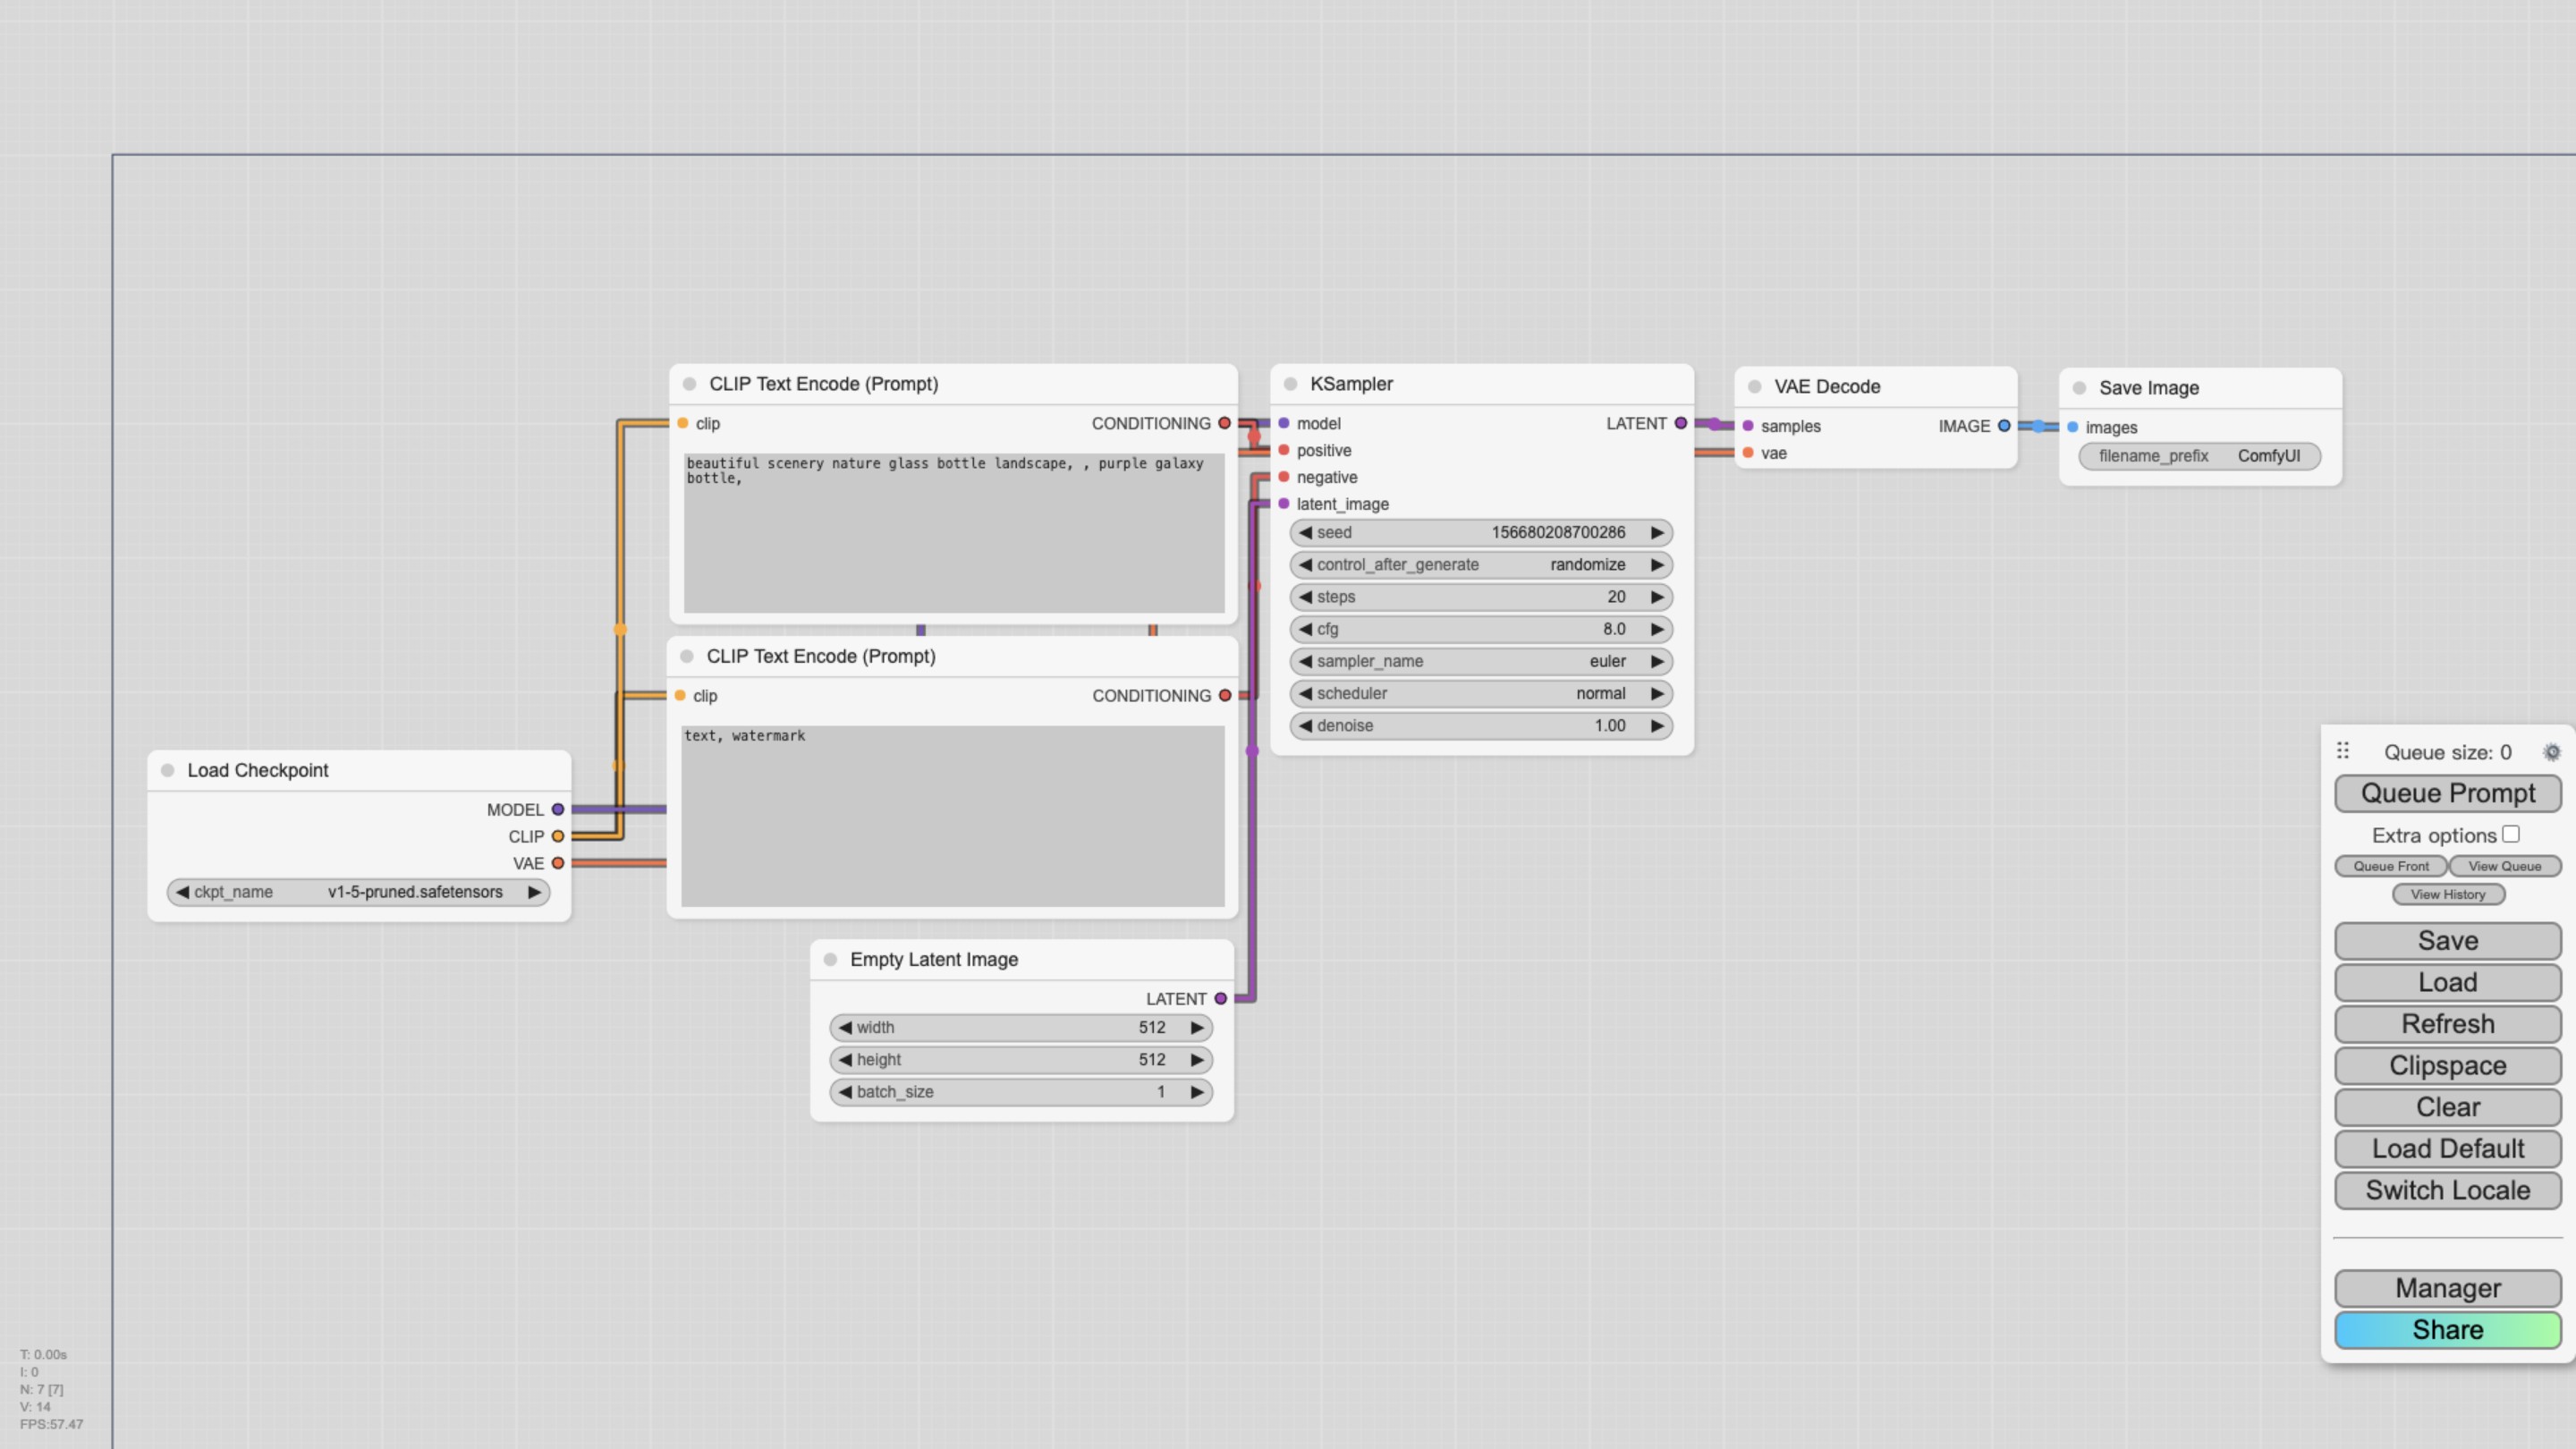Viewport: 2576px width, 1449px height.
Task: Click the Queue Prompt button
Action: click(2449, 792)
